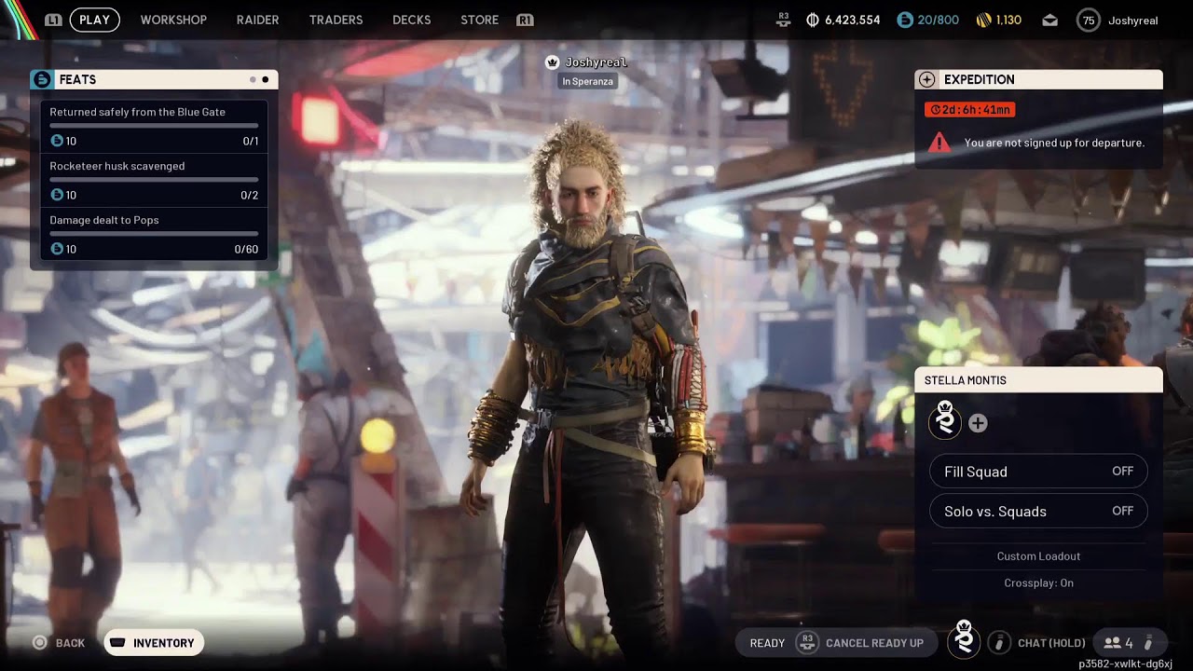The height and width of the screenshot is (671, 1193).
Task: Click the L1 bumper icon before Play
Action: tap(53, 20)
